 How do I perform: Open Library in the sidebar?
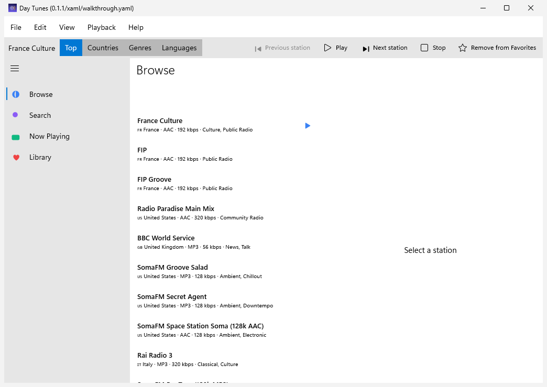tap(67, 157)
